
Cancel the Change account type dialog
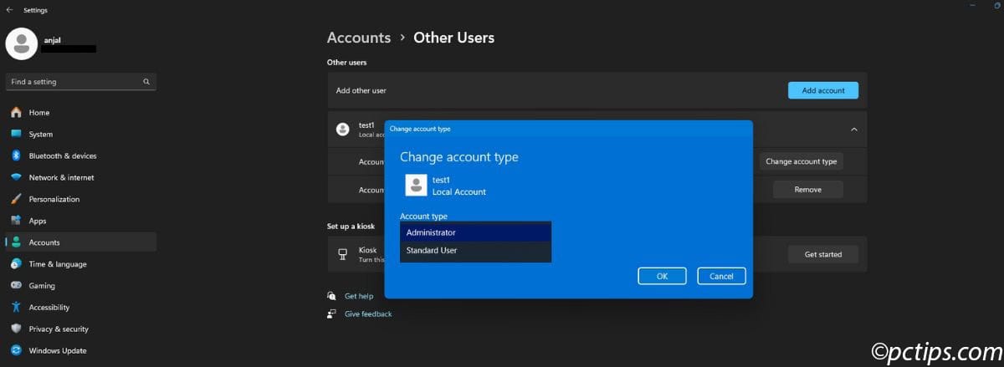point(721,276)
